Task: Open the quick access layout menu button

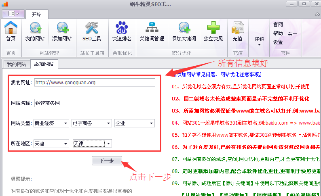Action: point(13,14)
